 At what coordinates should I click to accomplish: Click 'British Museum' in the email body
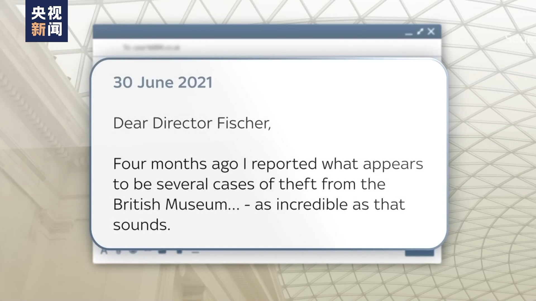click(x=176, y=205)
